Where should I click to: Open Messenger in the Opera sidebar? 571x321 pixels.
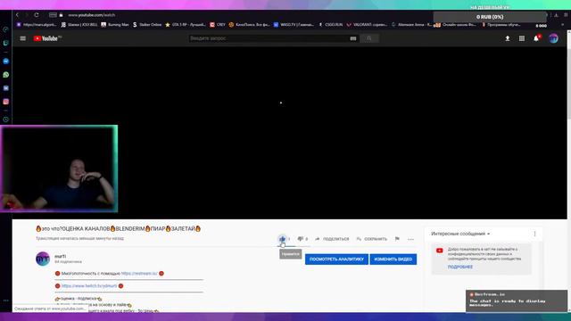coord(6,62)
